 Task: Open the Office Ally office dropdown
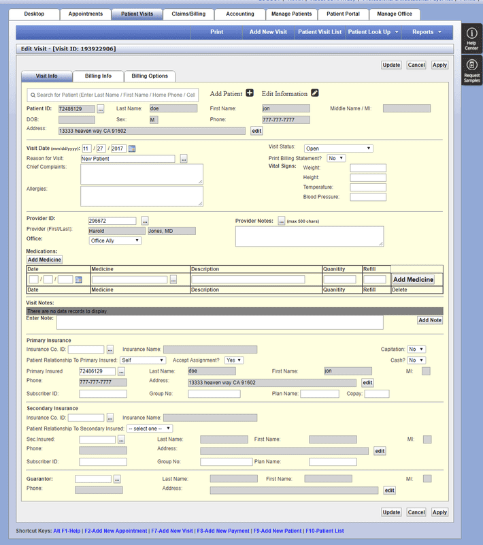point(115,240)
